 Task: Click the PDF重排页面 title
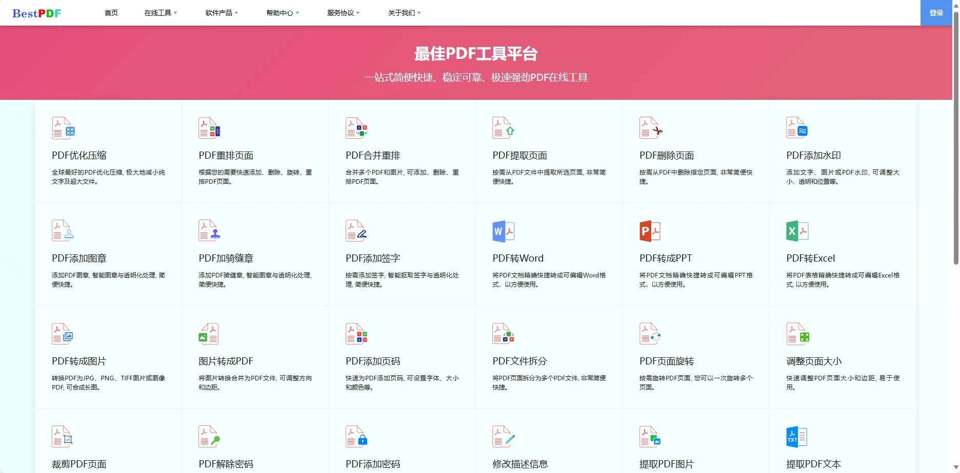[226, 156]
